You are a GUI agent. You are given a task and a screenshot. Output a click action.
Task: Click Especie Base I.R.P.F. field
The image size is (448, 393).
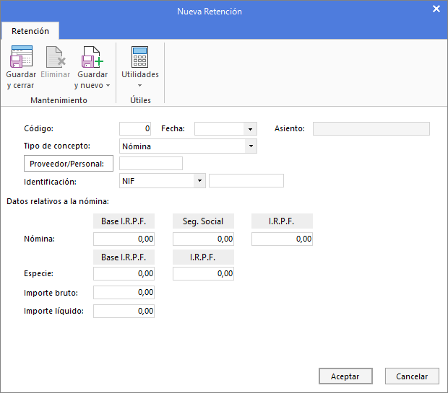(124, 273)
